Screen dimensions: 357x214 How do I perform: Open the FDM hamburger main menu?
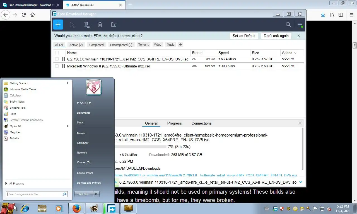coord(300,25)
